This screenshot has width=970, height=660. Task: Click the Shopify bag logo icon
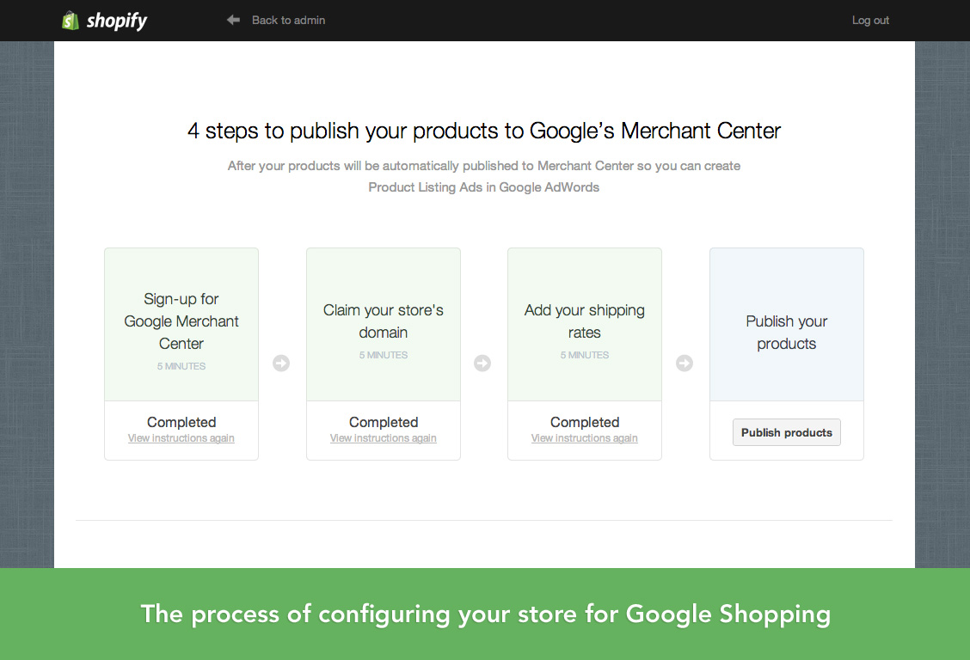tap(71, 21)
